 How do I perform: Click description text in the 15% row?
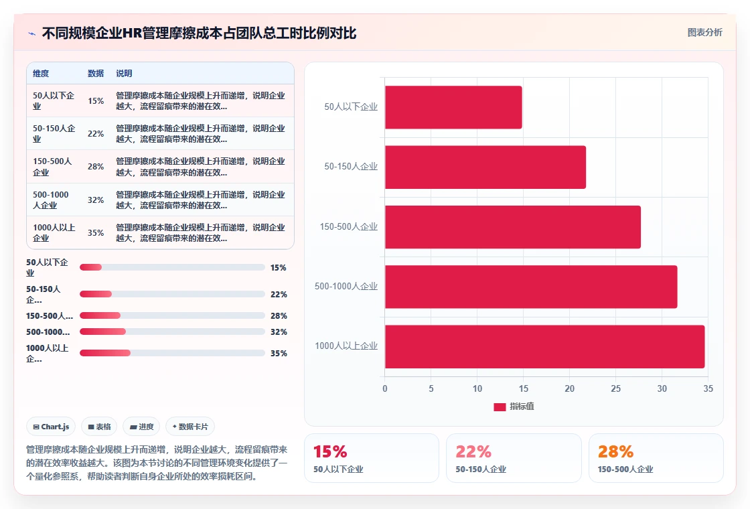[x=200, y=101]
